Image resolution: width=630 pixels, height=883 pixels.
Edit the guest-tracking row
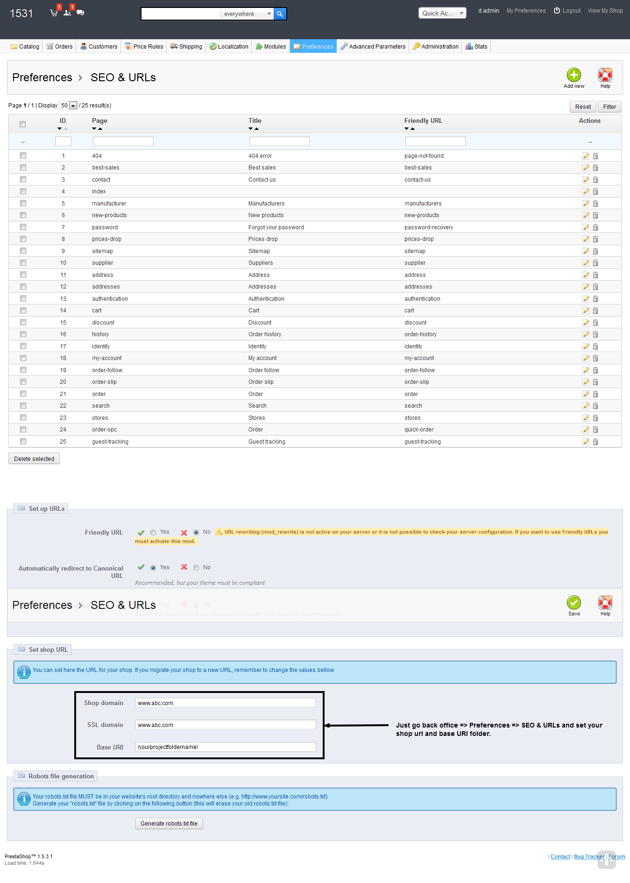coord(586,442)
